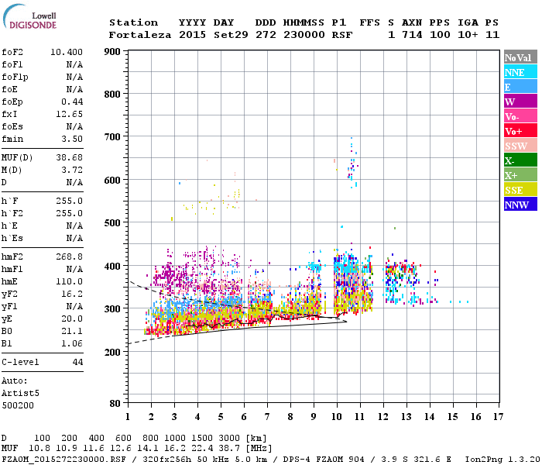Select the X- dark green legend swatch
This screenshot has height=465, width=542.
click(520, 160)
